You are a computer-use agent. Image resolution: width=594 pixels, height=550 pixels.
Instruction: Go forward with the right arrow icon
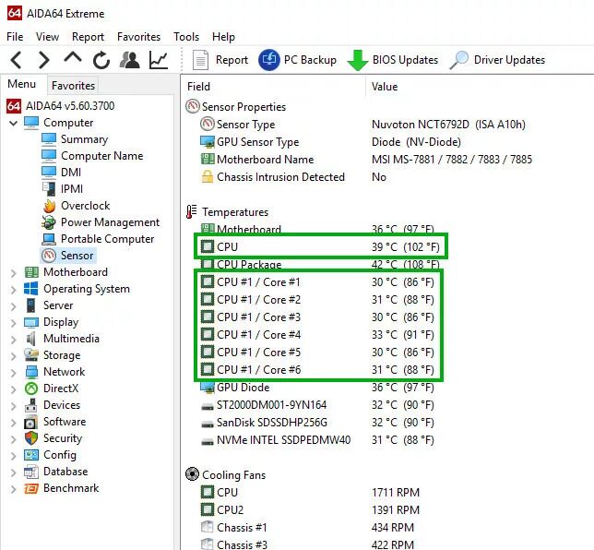click(x=44, y=60)
